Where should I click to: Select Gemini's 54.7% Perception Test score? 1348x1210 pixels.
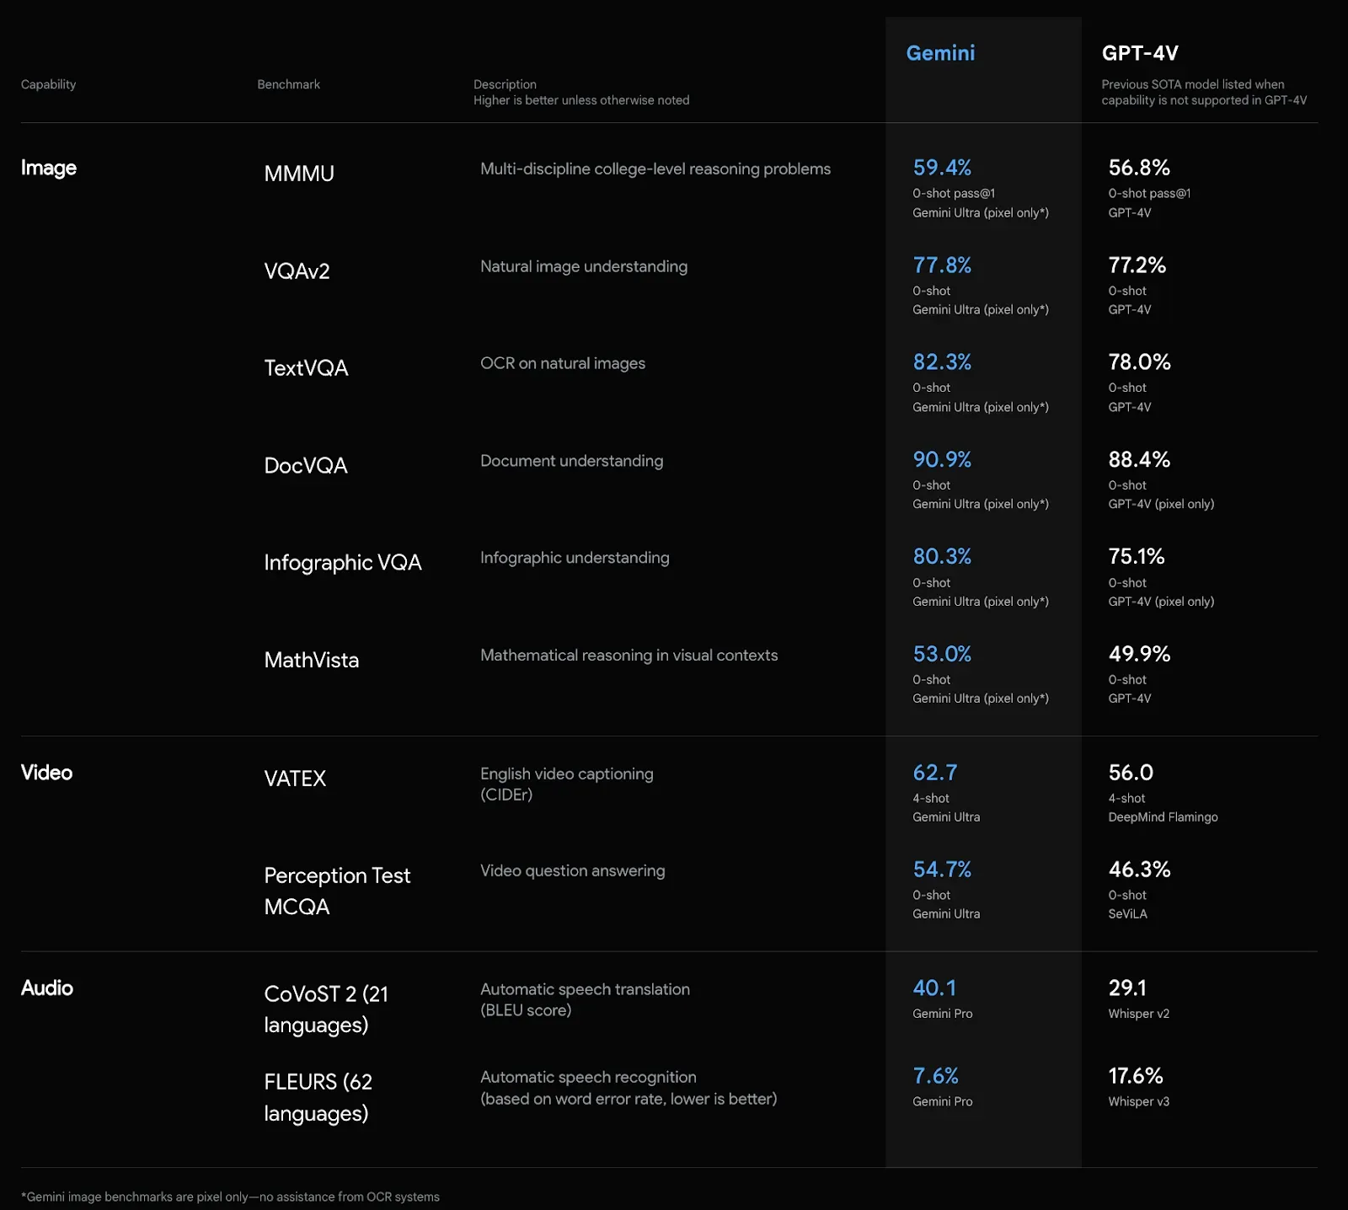(x=942, y=870)
